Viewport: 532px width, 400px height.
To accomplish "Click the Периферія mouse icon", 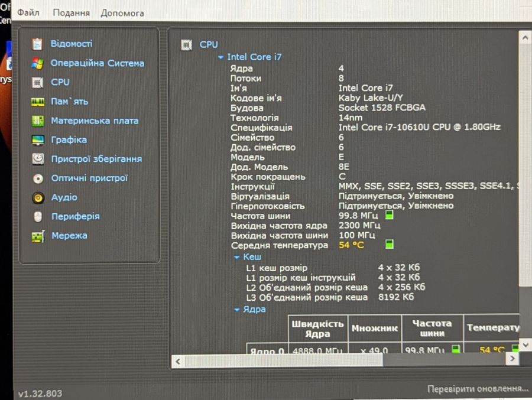I will (38, 216).
